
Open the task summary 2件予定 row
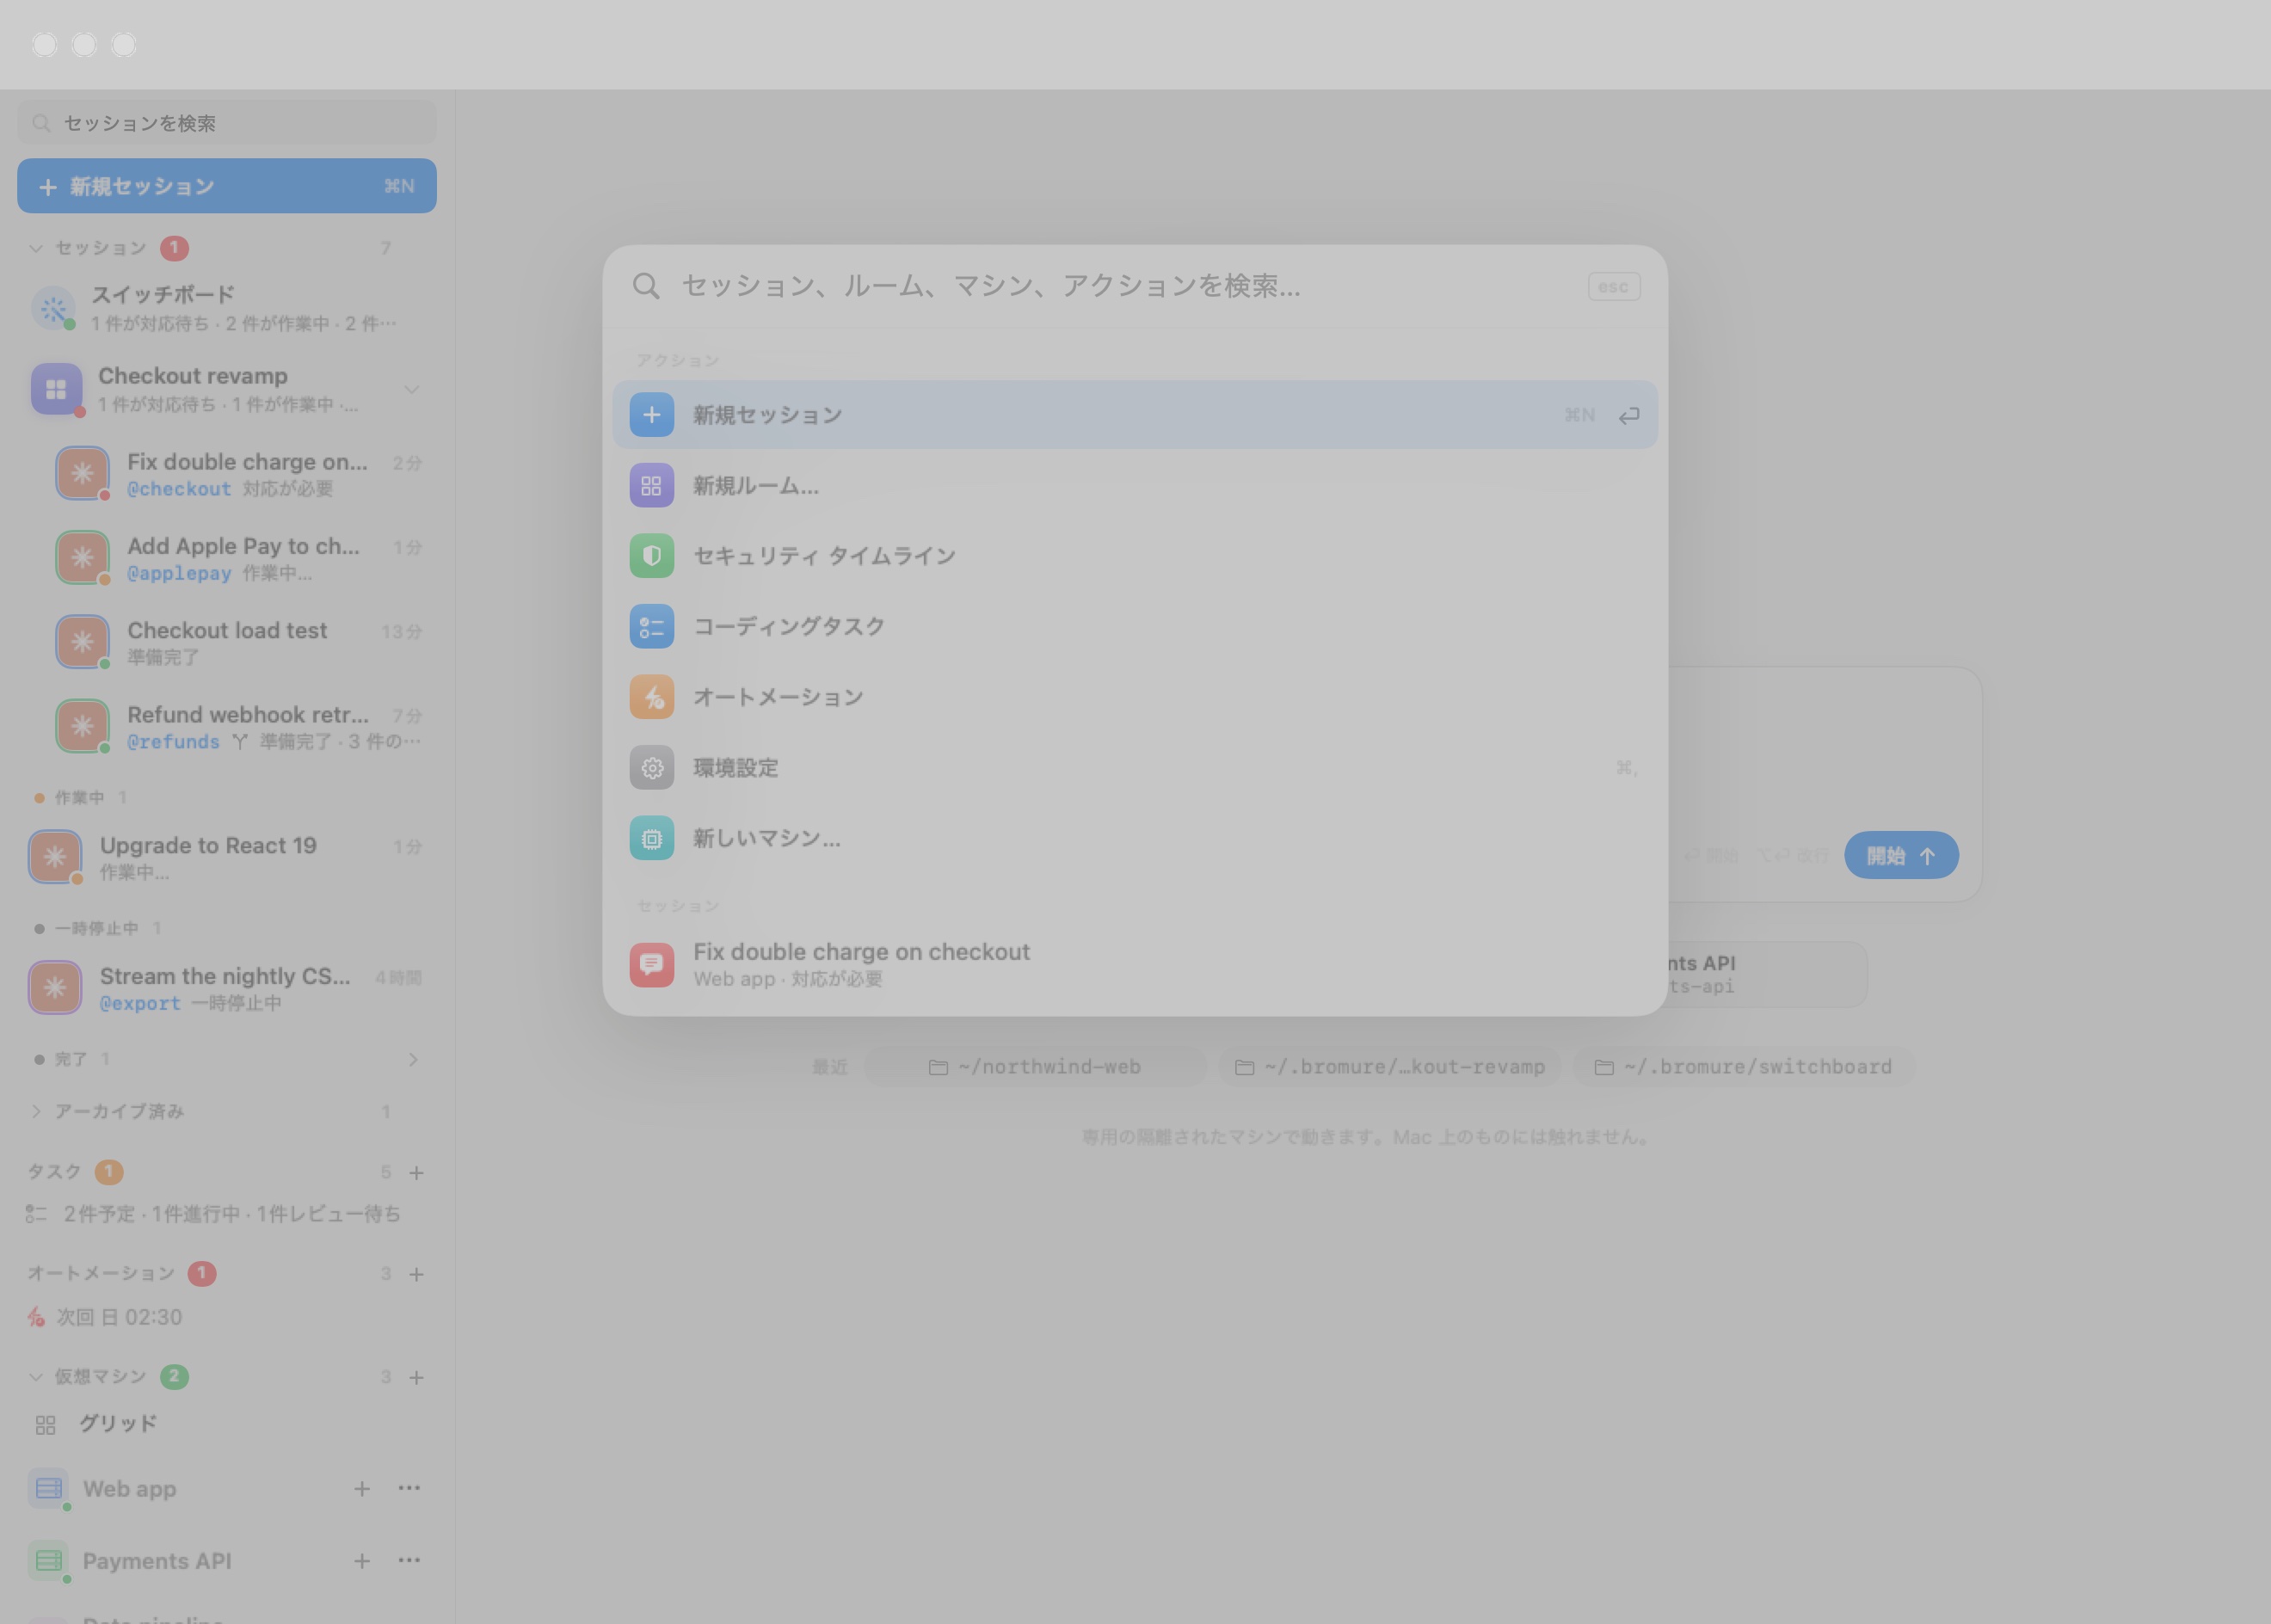click(x=225, y=1214)
